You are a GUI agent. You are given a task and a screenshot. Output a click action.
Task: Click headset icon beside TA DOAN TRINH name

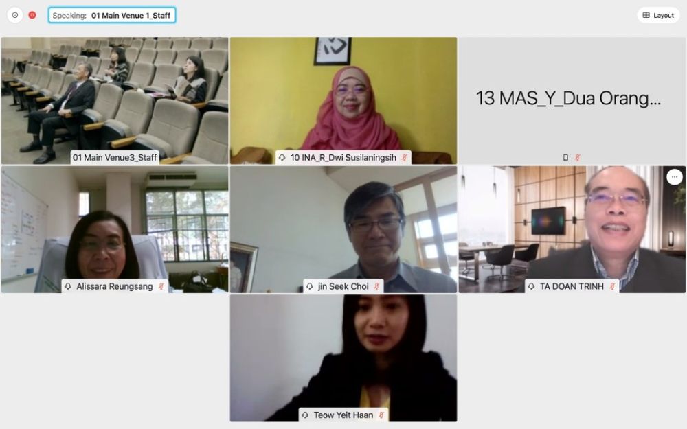tap(532, 286)
